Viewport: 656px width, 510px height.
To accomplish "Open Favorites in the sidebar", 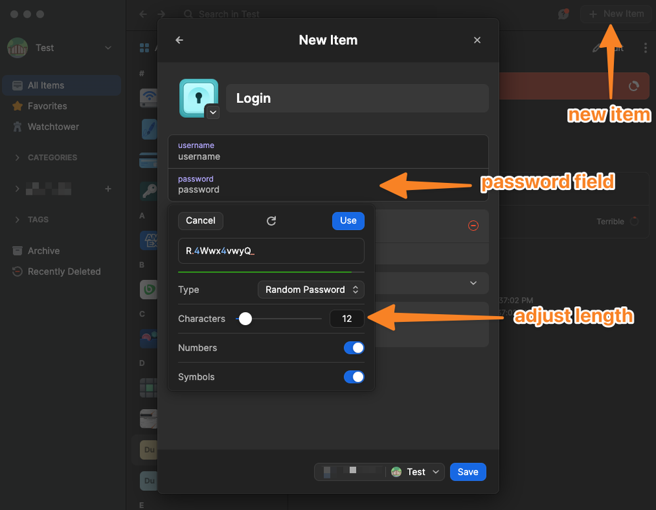I will point(47,106).
